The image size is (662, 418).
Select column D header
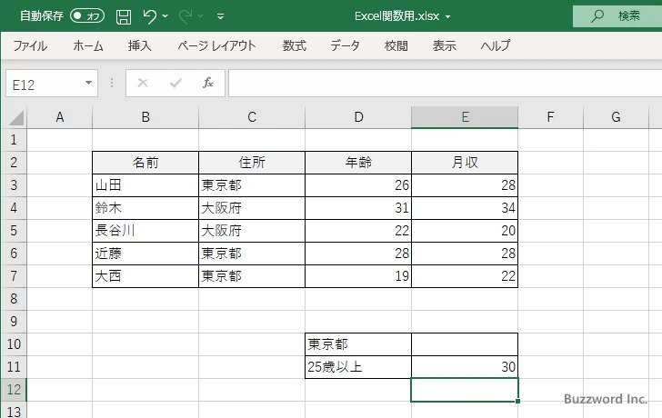(358, 117)
